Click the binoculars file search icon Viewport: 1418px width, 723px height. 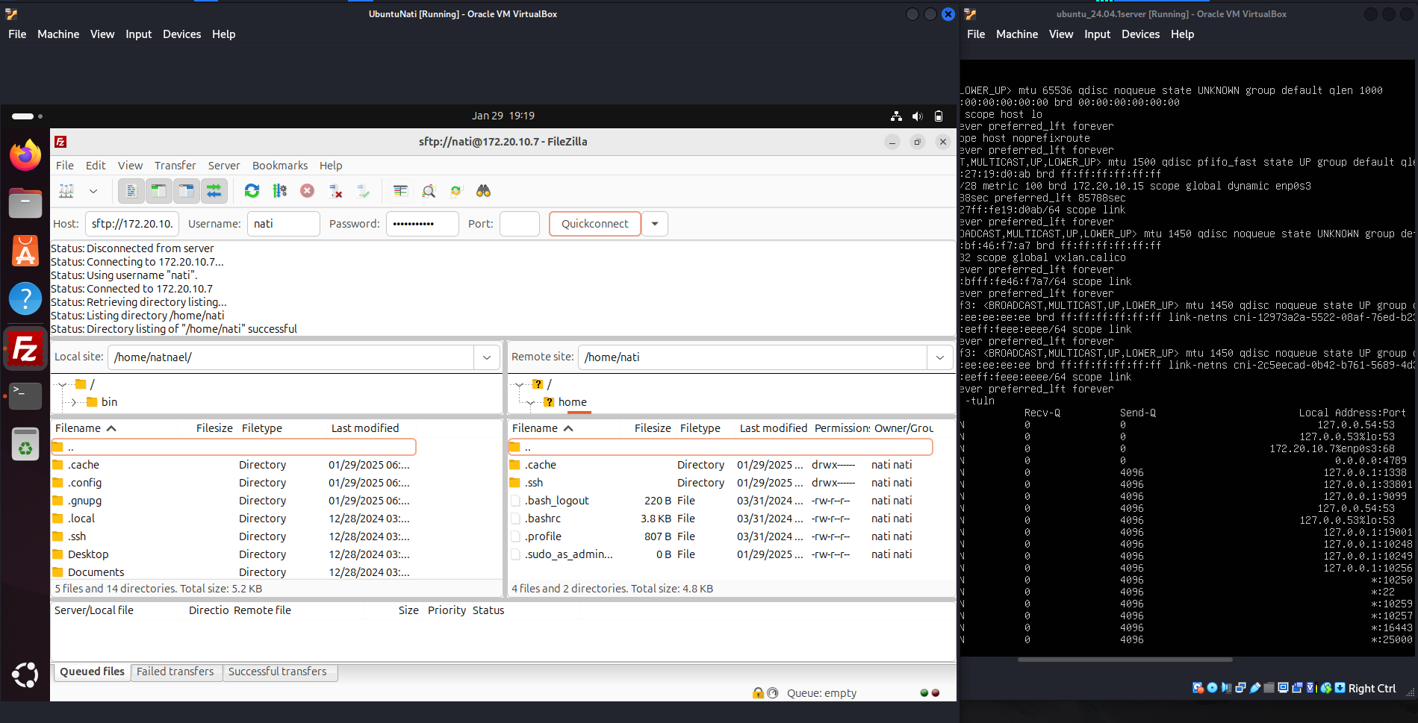click(484, 191)
